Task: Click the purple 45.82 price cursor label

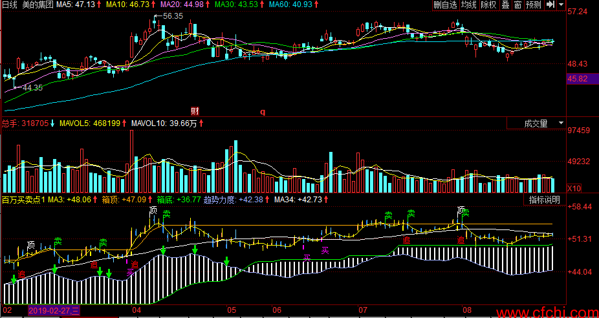Action: [582, 79]
